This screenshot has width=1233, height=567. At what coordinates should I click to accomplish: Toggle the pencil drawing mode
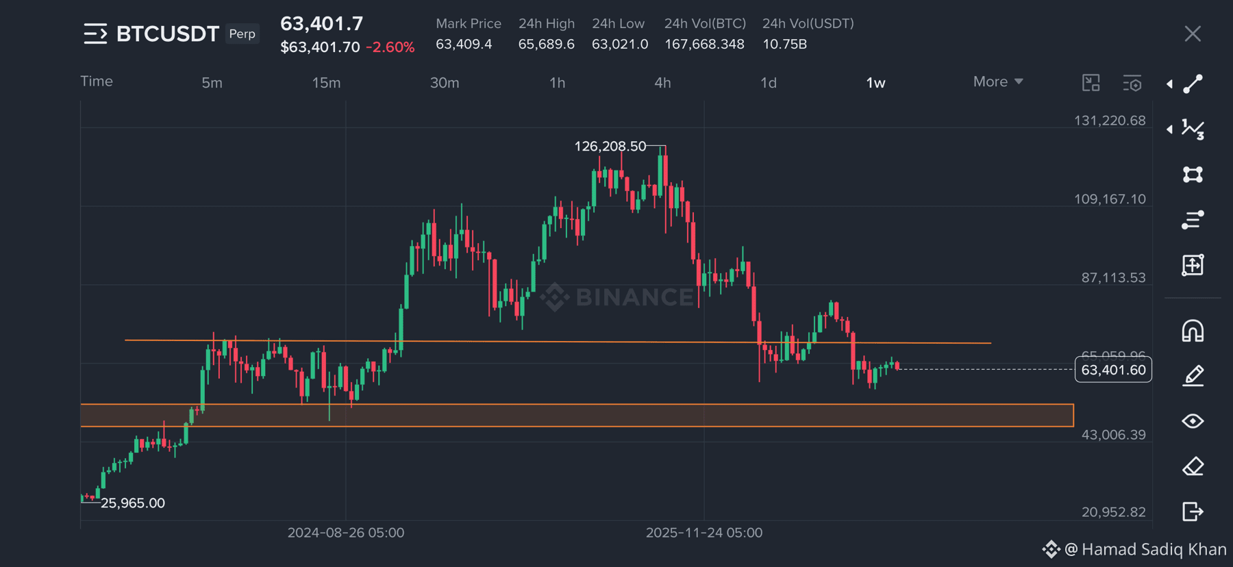pyautogui.click(x=1193, y=376)
